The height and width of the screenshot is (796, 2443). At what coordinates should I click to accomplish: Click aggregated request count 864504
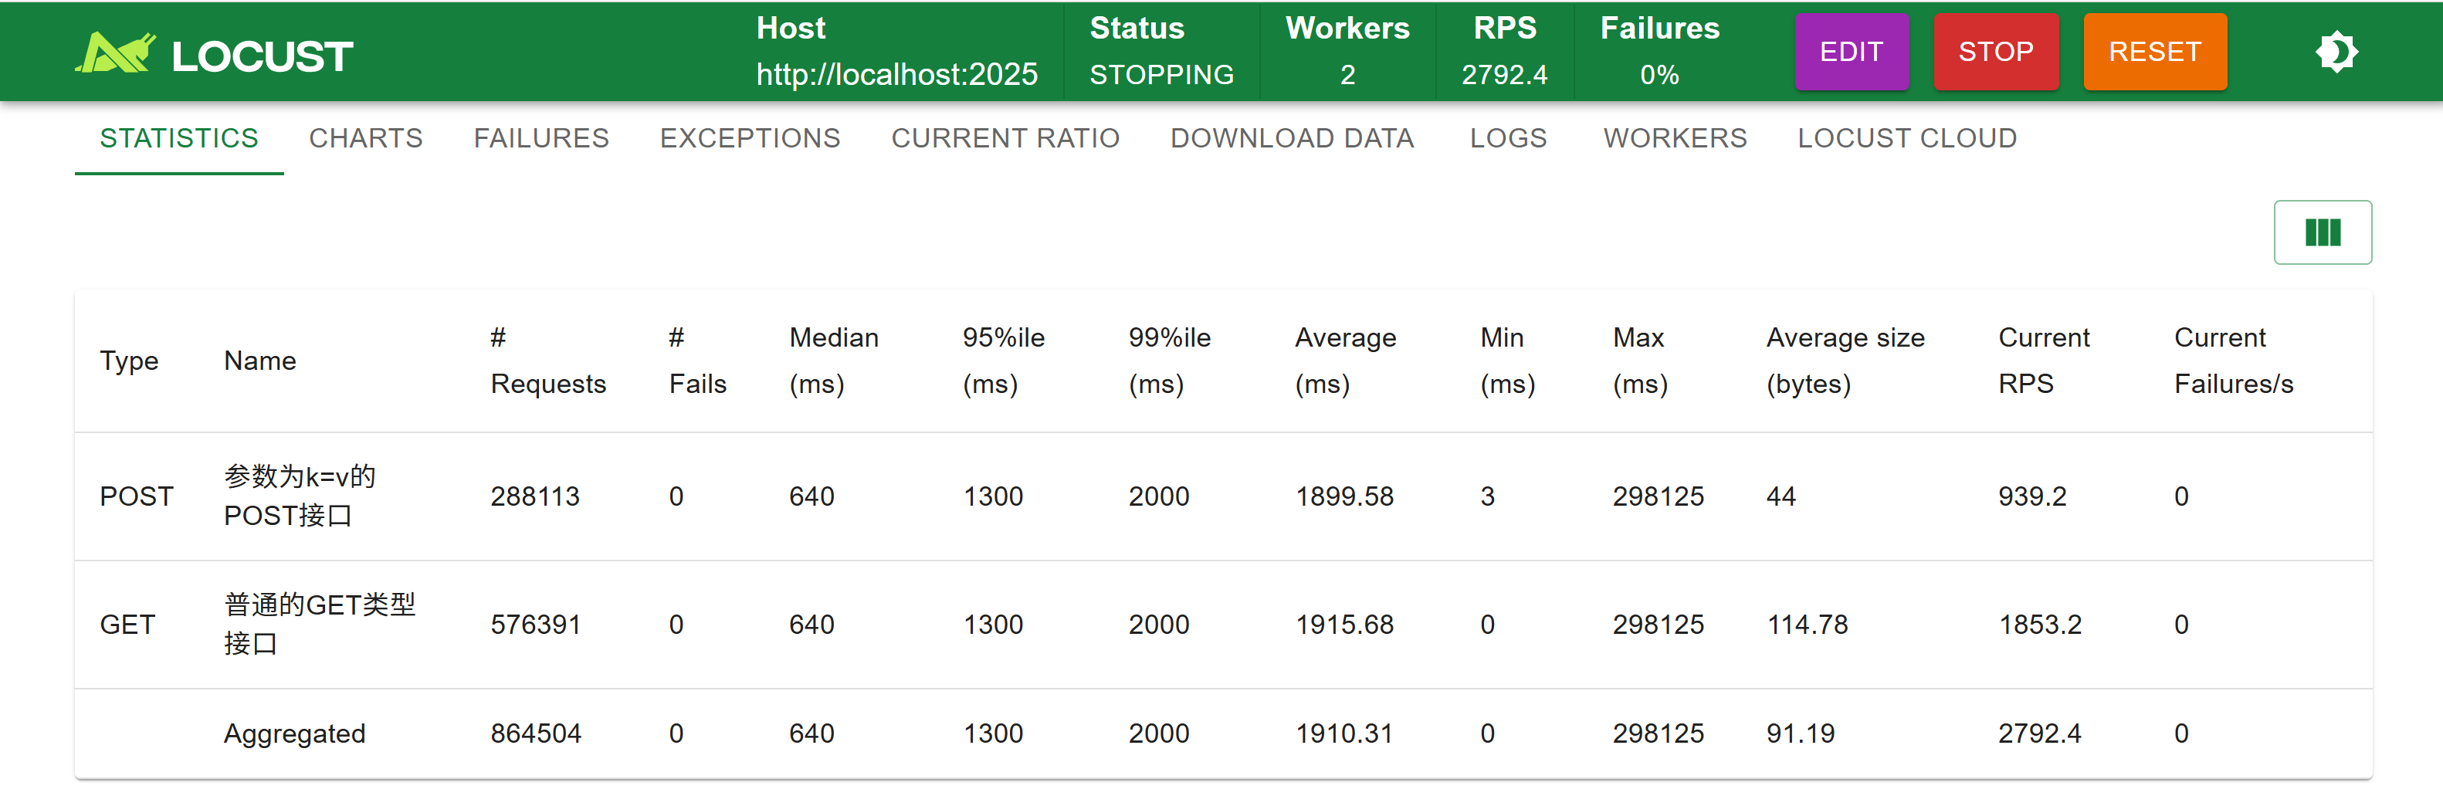(x=536, y=733)
